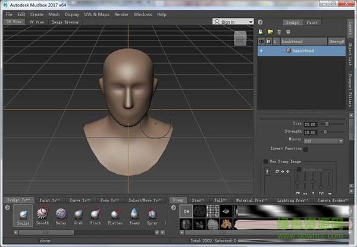Viewport: 357px width, 247px height.
Task: Open the Mirror dropdown
Action: pos(323,141)
